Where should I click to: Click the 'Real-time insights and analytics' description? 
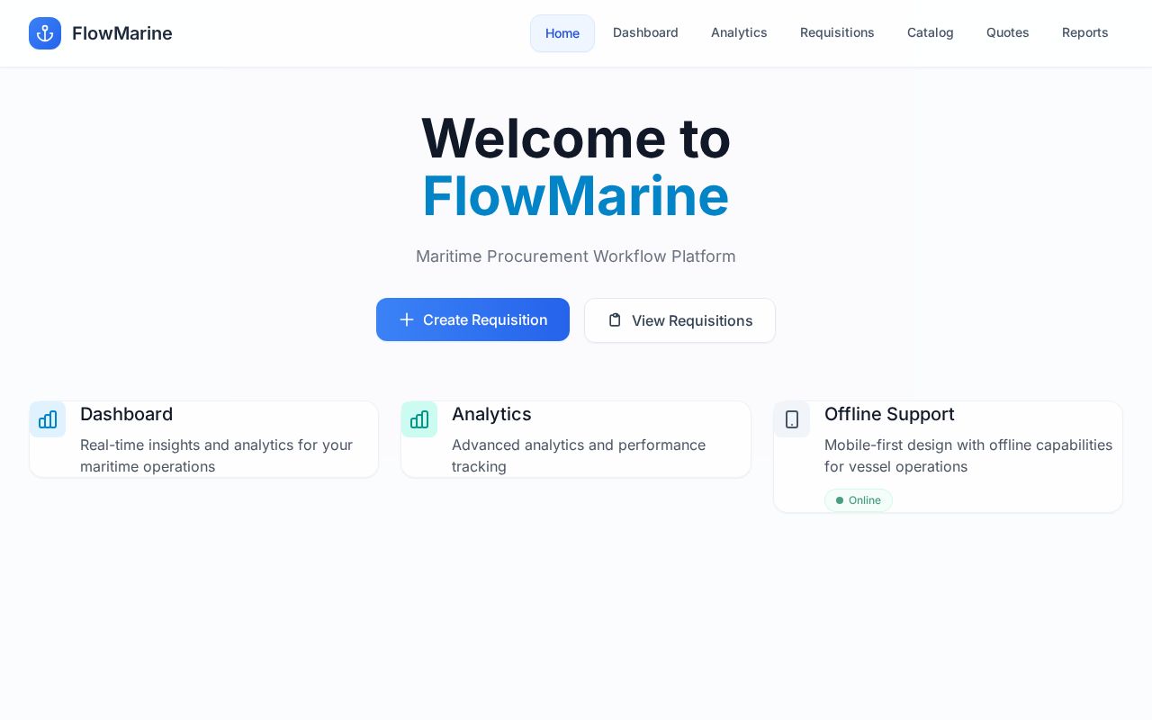coord(216,455)
